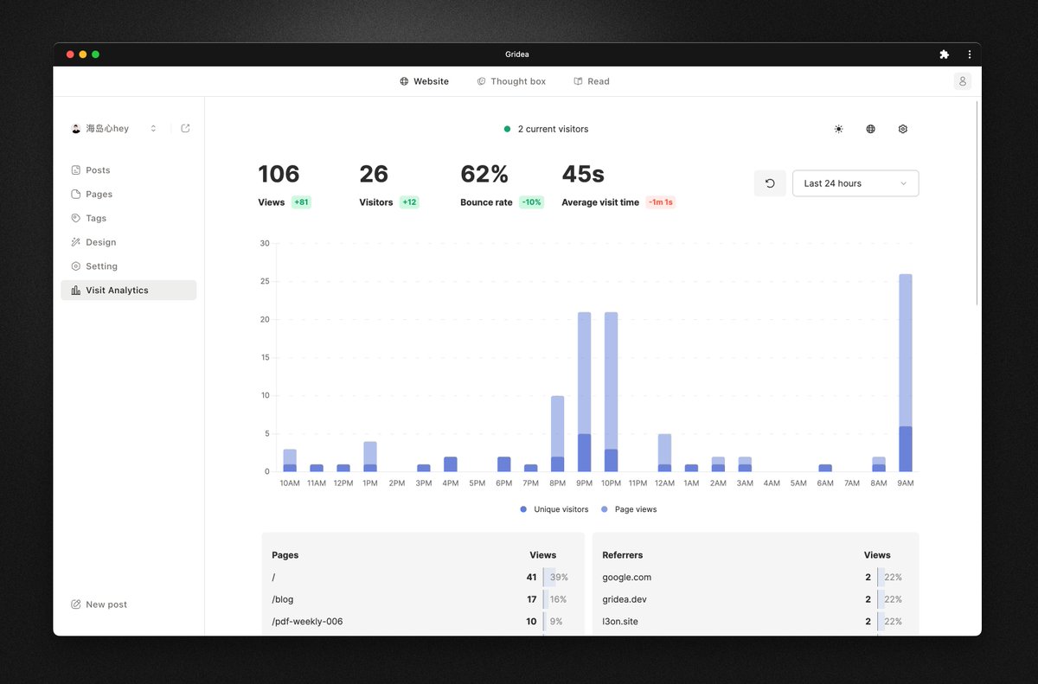1038x684 pixels.
Task: Open the Last 24 hours dropdown
Action: click(855, 183)
